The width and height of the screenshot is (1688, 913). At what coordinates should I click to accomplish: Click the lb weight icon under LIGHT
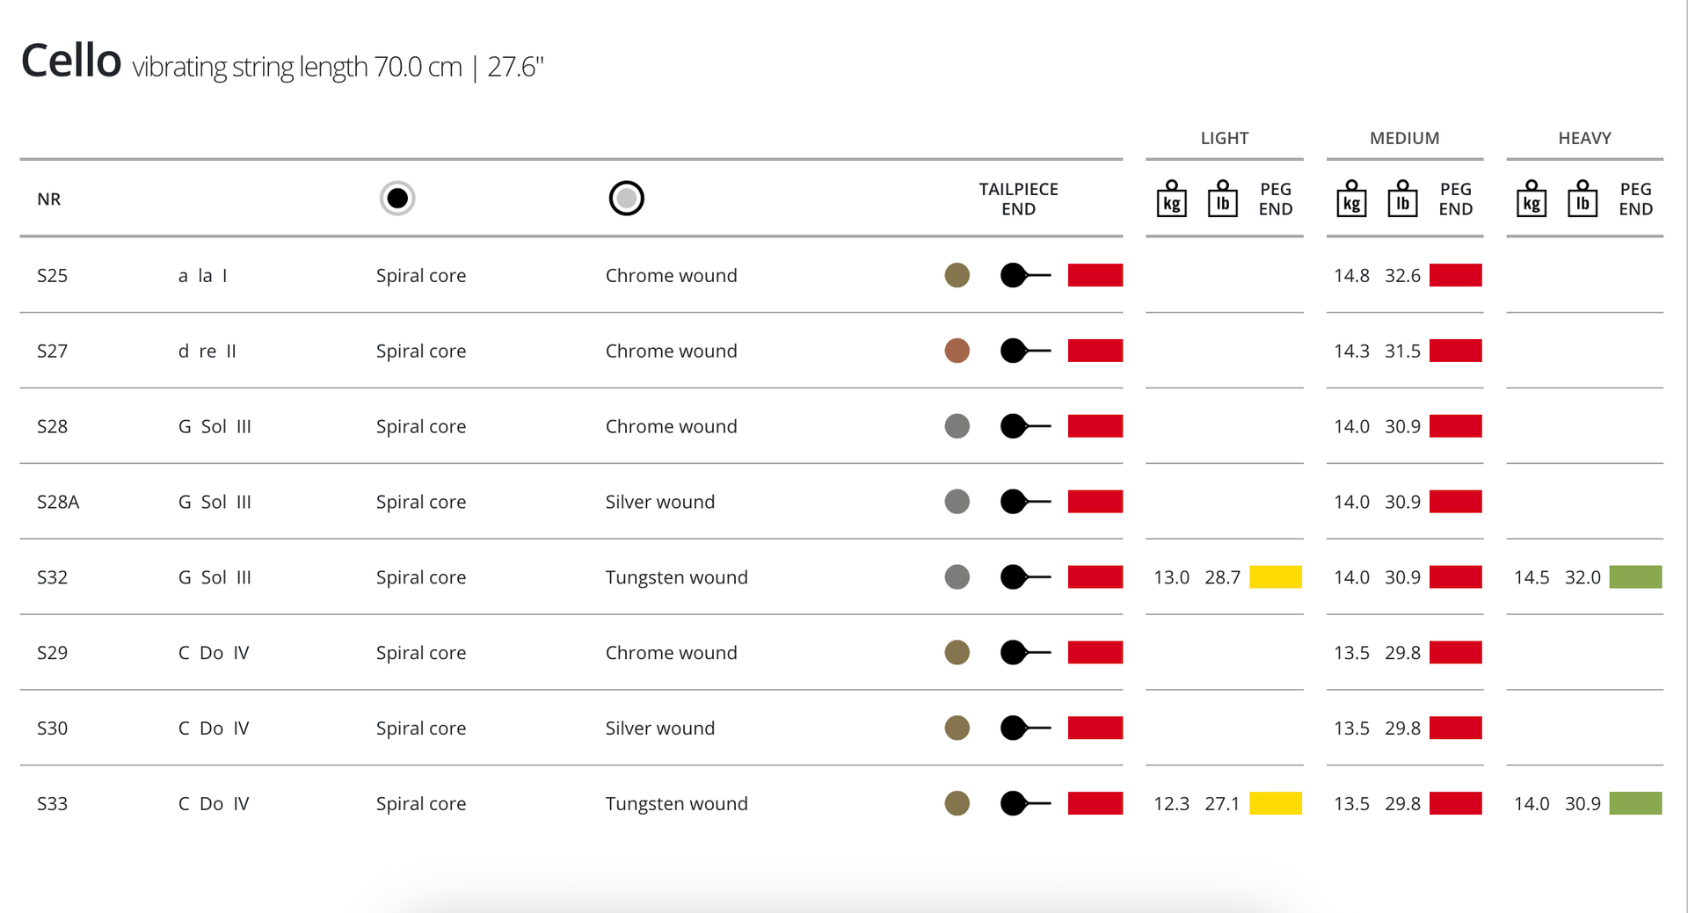tap(1222, 199)
